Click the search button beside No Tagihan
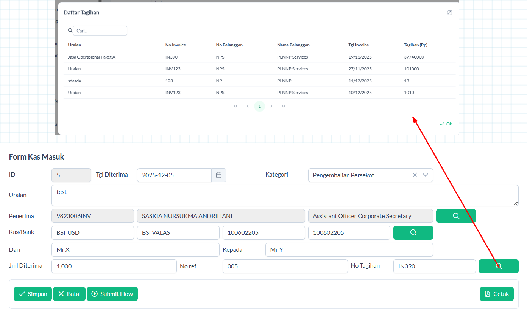Viewport: 527px width, 316px height. [x=498, y=266]
